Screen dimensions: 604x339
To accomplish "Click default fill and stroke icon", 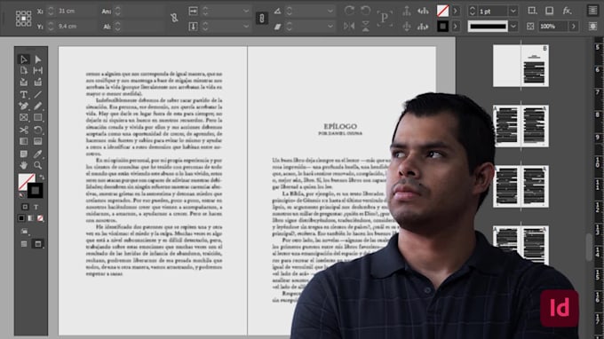I will click(21, 195).
